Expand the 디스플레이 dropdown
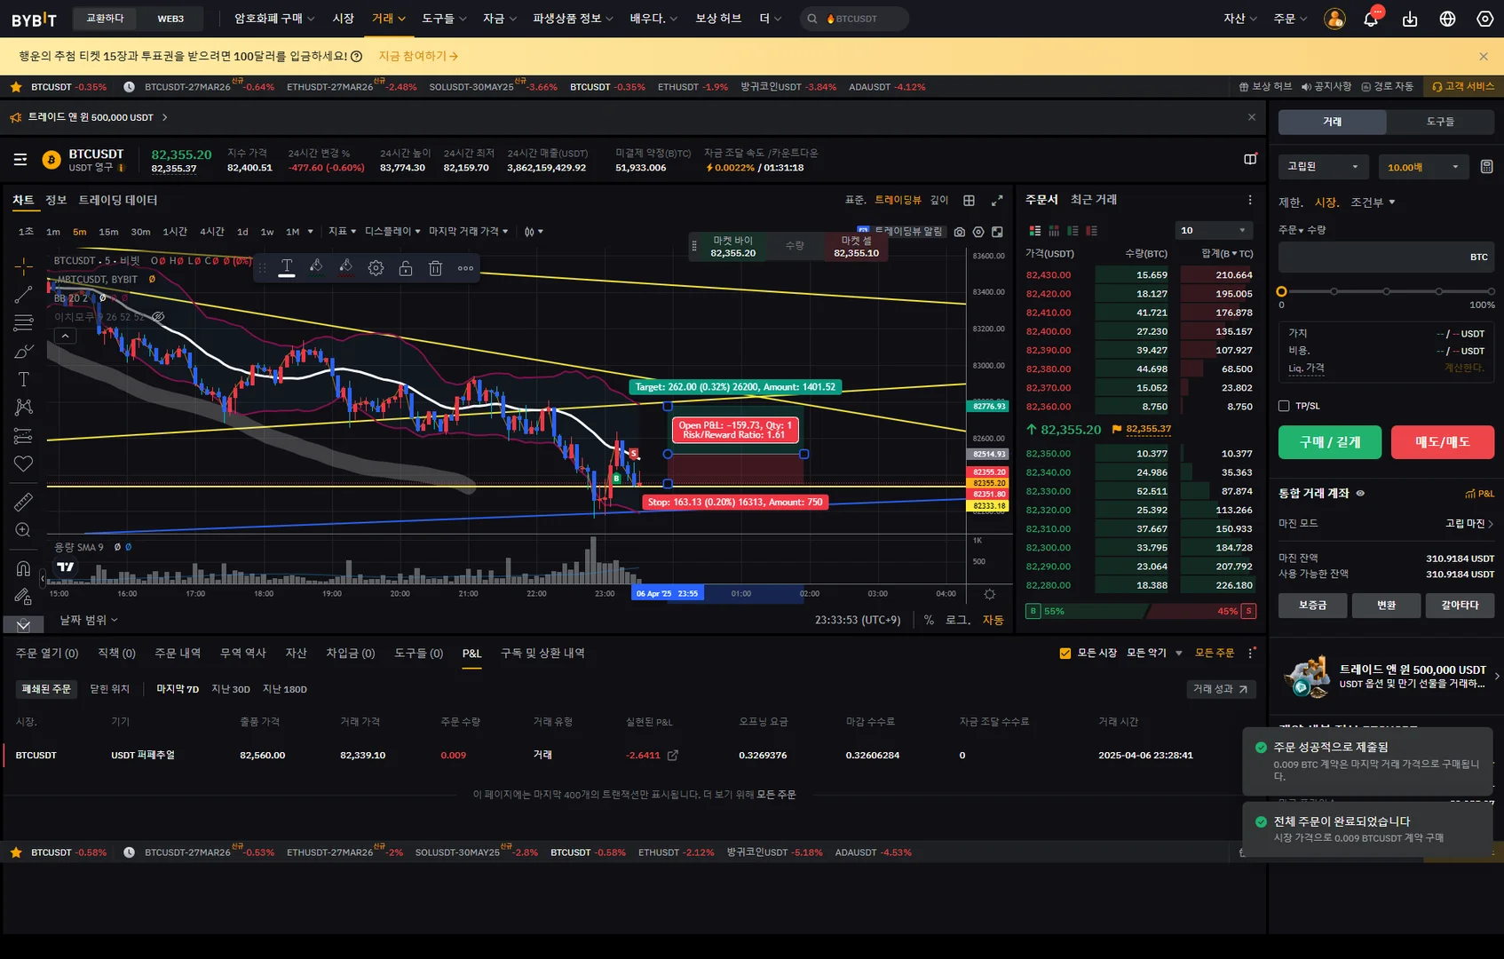This screenshot has width=1504, height=959. (392, 232)
